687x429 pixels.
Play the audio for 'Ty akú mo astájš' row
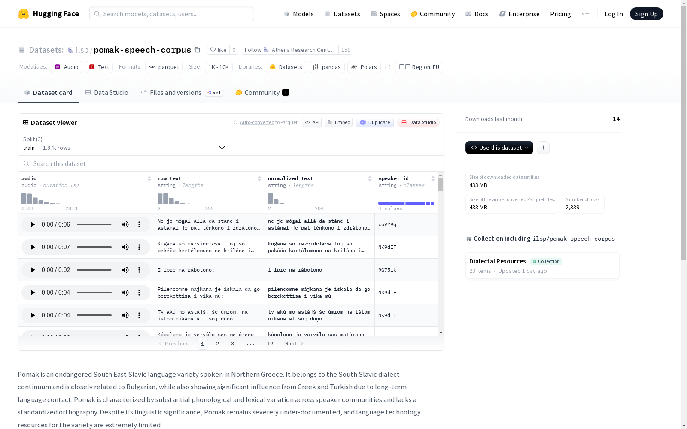pyautogui.click(x=33, y=315)
